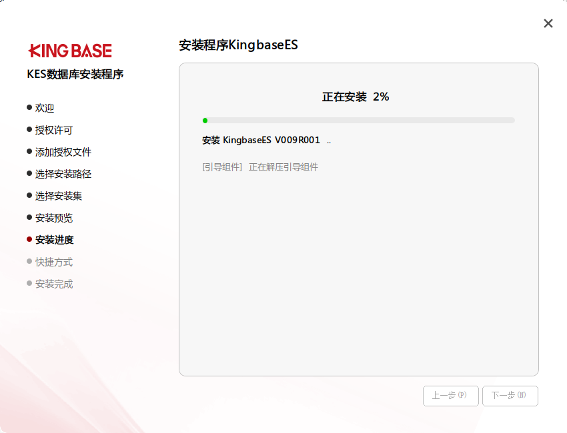
Task: Select the 安装完成 step
Action: pos(54,284)
